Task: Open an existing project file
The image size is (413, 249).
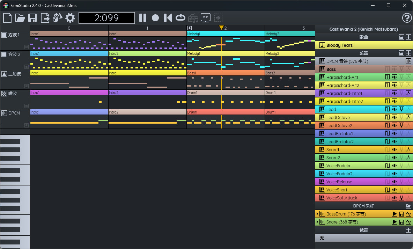Action: pos(20,18)
